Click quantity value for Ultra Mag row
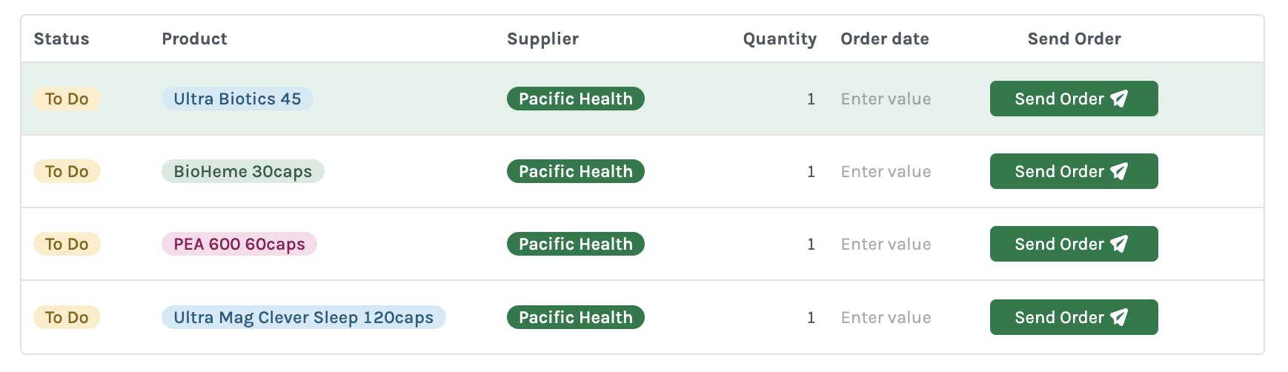This screenshot has width=1288, height=372. click(x=811, y=317)
